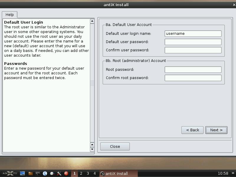Click the help panel scroll-up arrow at top
236x177 pixels.
tap(92, 21)
